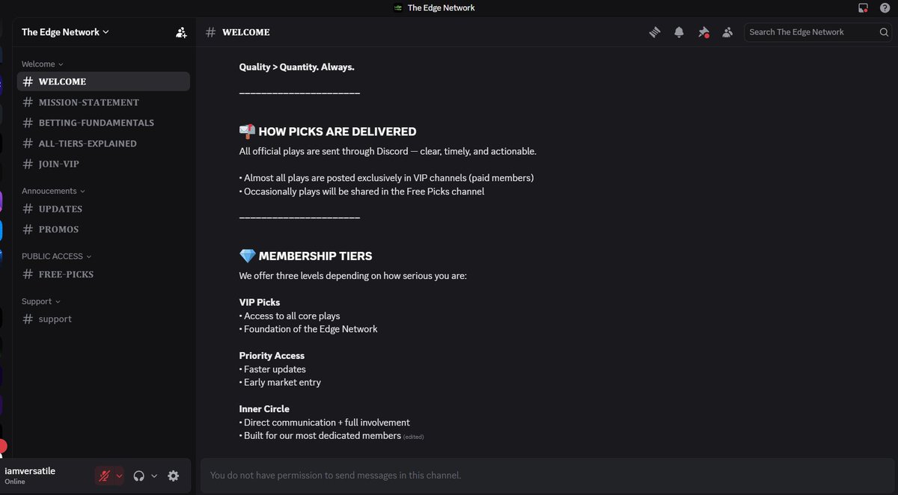The width and height of the screenshot is (898, 495).
Task: Open the support channel
Action: (x=103, y=319)
